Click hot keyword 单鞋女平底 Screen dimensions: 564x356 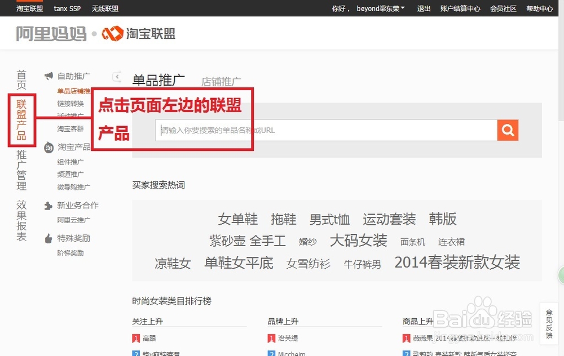239,263
